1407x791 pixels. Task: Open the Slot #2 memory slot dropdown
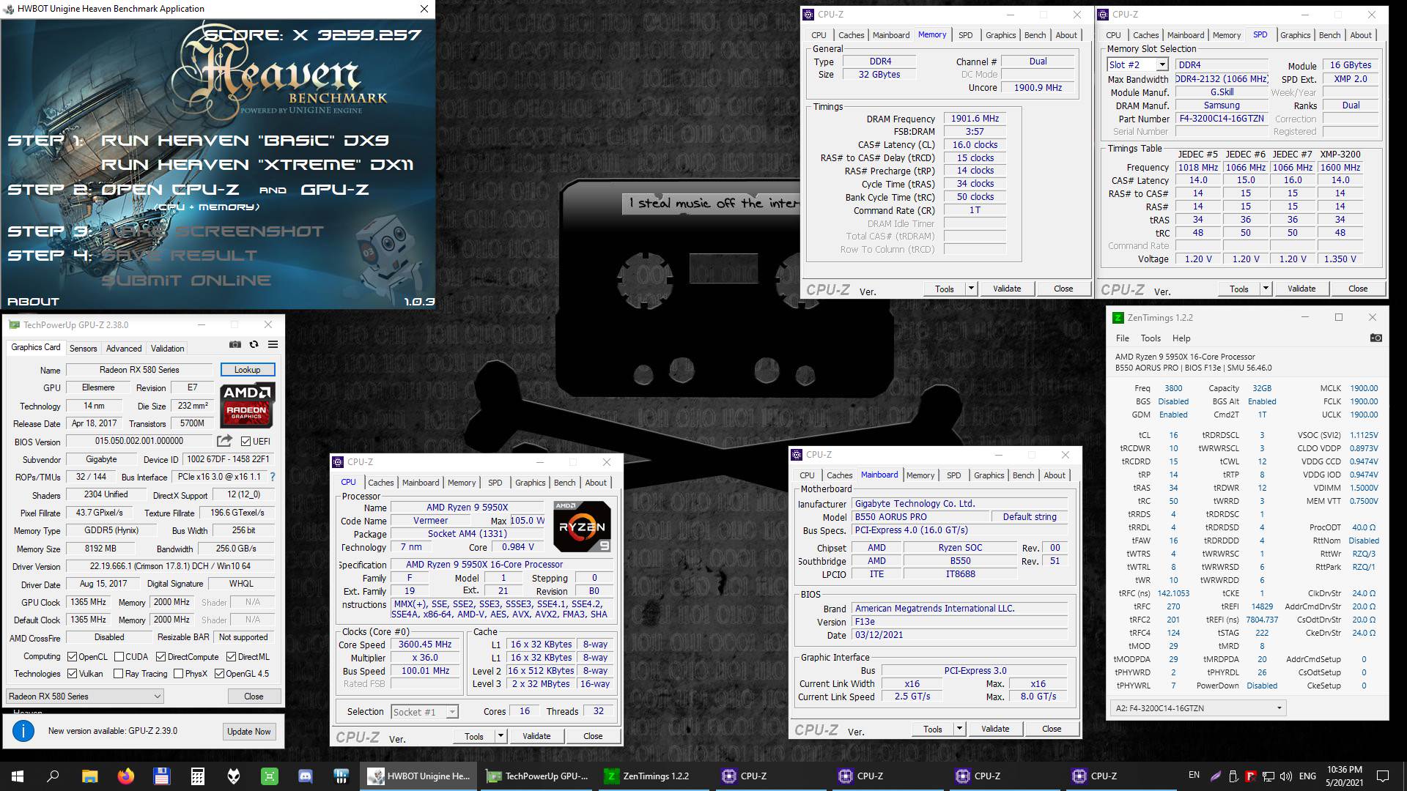[x=1137, y=64]
